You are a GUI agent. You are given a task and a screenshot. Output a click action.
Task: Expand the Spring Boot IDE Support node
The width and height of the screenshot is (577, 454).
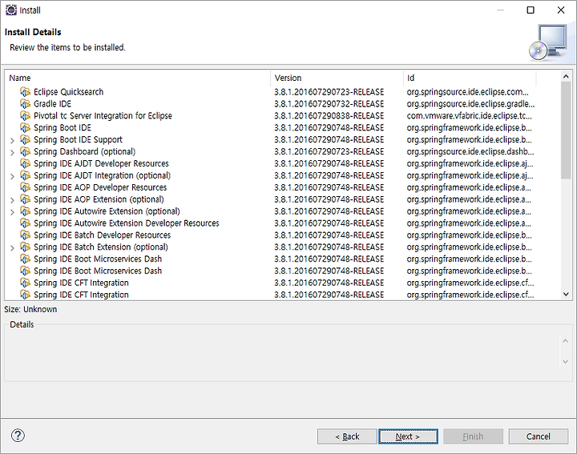(x=12, y=140)
